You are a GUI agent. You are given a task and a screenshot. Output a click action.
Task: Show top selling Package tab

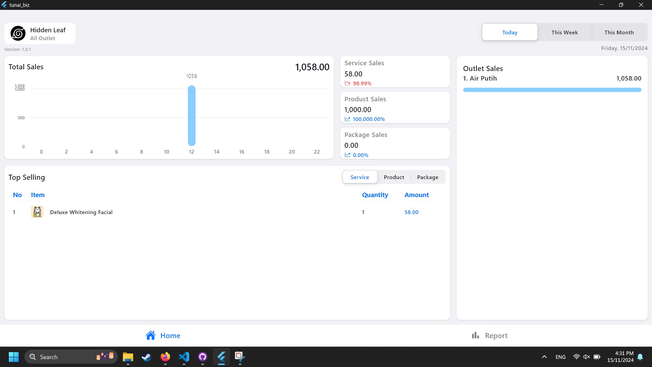428,177
